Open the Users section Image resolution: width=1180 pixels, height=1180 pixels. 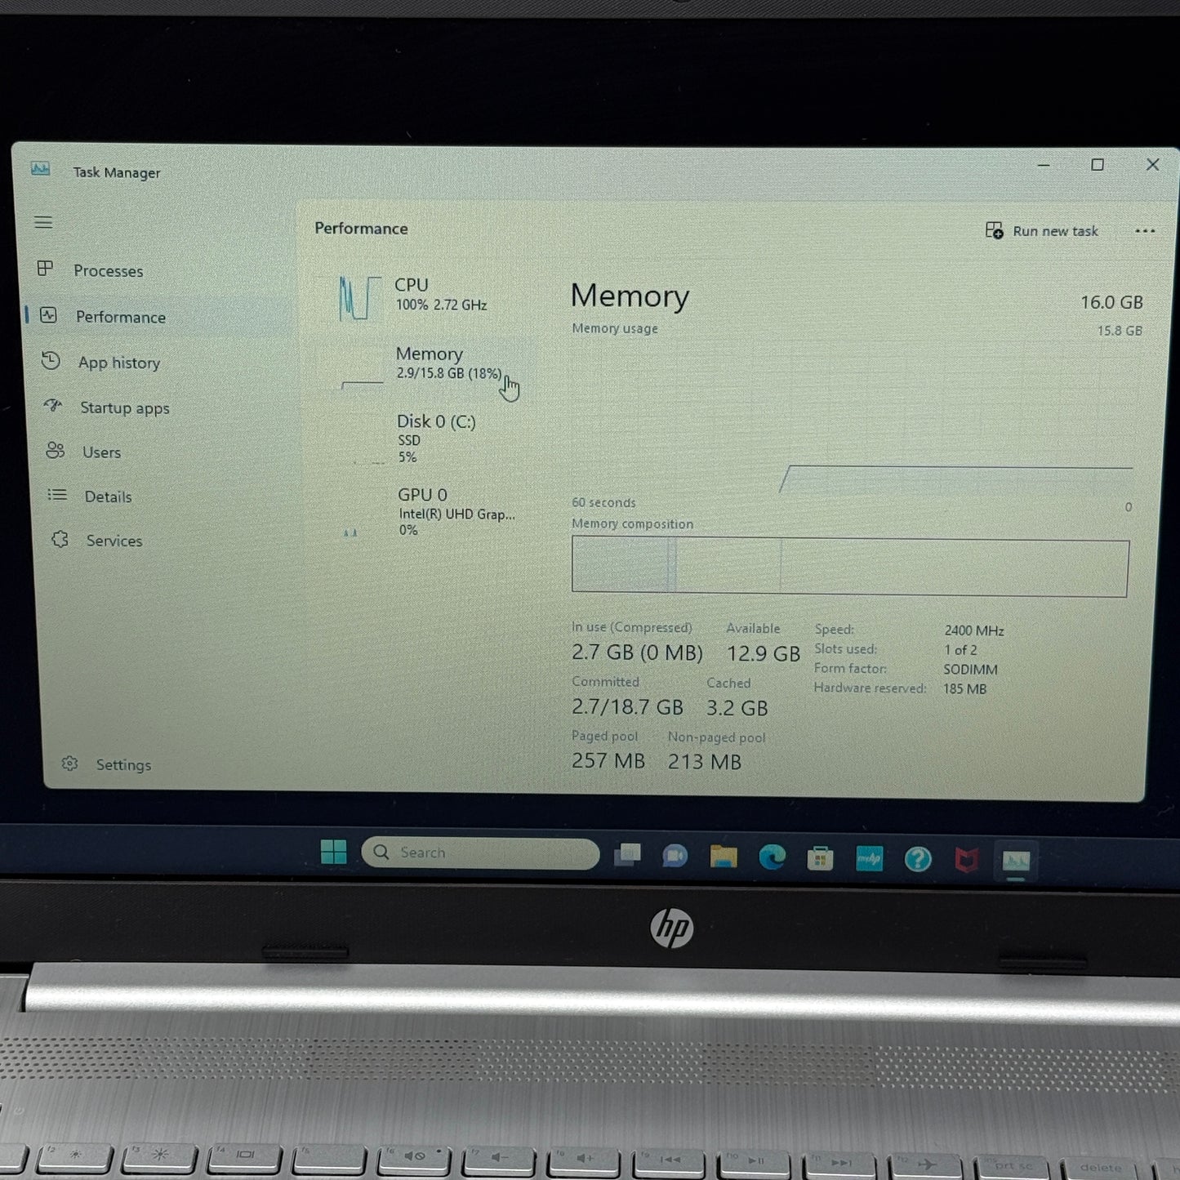[101, 452]
